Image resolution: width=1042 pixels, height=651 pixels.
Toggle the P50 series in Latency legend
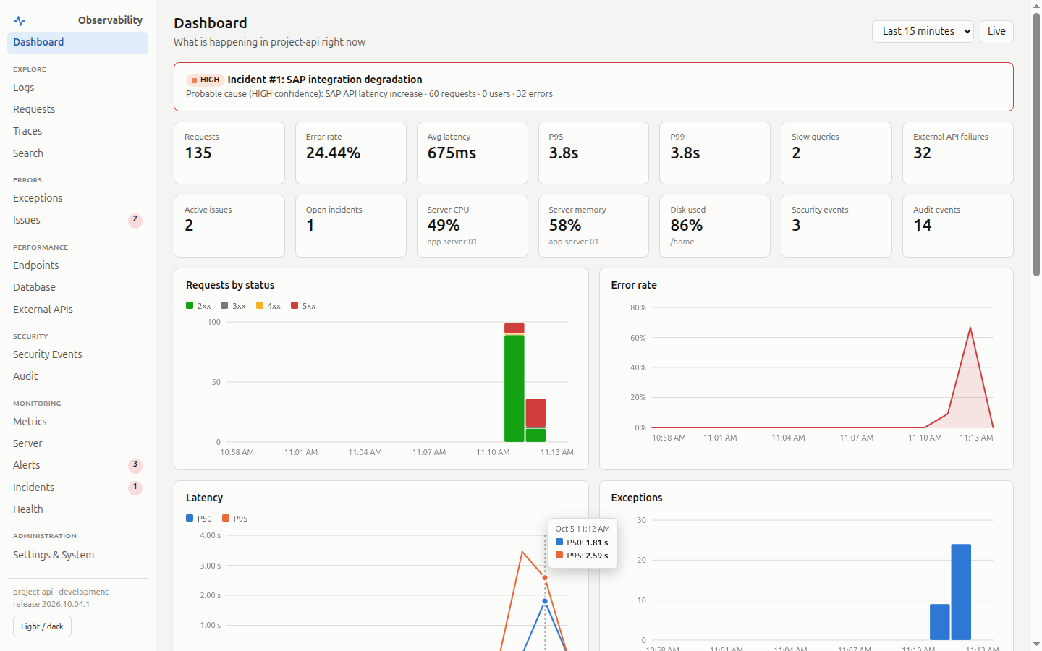pyautogui.click(x=199, y=519)
